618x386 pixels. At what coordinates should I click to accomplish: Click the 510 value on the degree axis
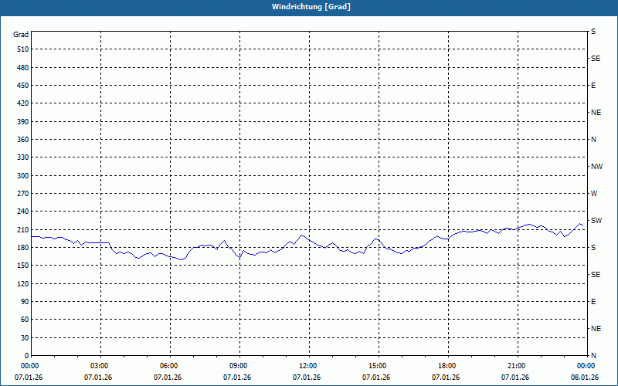pos(23,49)
